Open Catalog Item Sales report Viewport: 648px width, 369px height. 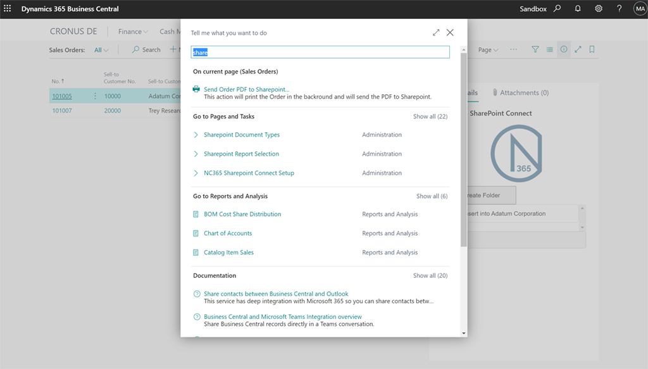pyautogui.click(x=228, y=253)
